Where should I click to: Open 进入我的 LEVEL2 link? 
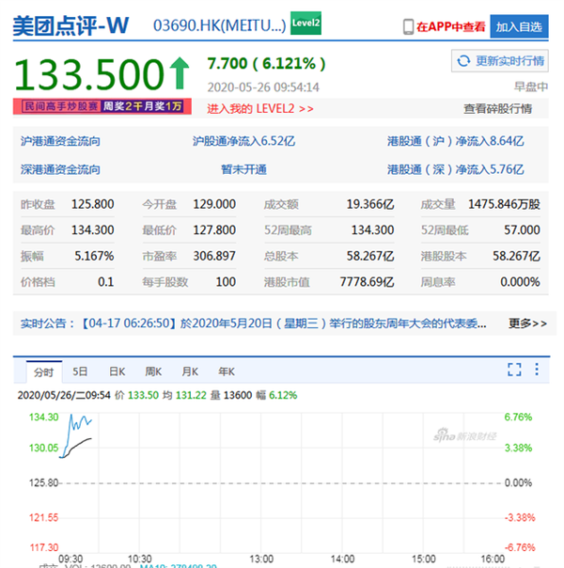[260, 109]
